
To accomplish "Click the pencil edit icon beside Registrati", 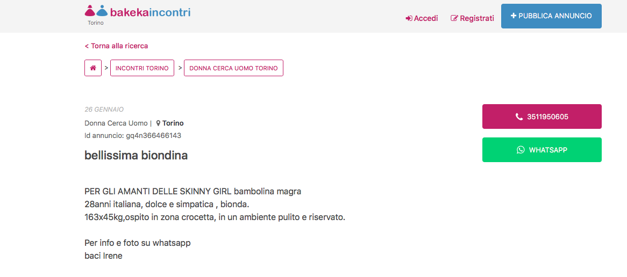I will (454, 18).
